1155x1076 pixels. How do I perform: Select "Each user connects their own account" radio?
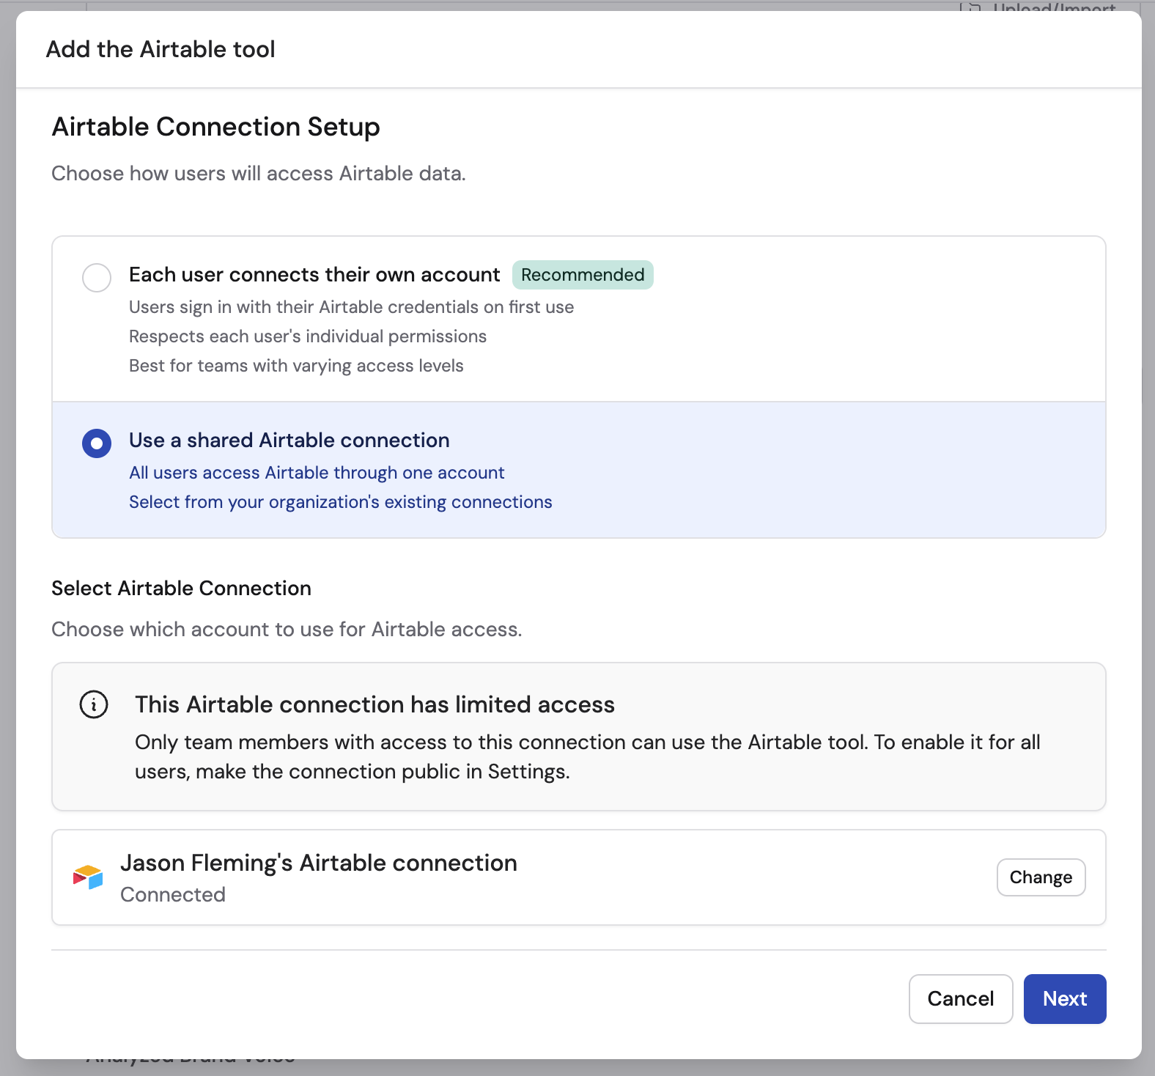coord(97,278)
